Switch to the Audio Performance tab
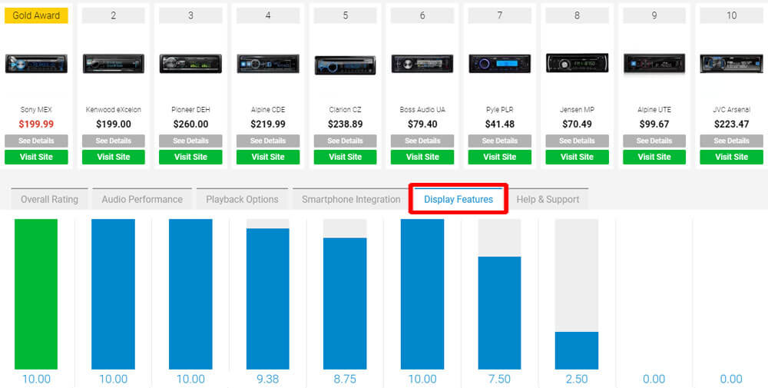The width and height of the screenshot is (768, 388). (x=142, y=199)
